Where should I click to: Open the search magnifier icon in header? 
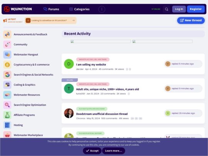(x=166, y=9)
